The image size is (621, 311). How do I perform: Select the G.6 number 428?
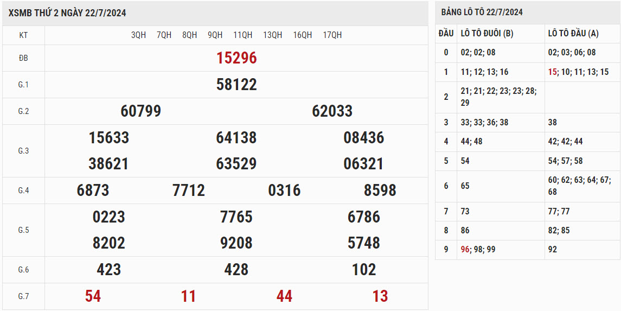coord(236,270)
